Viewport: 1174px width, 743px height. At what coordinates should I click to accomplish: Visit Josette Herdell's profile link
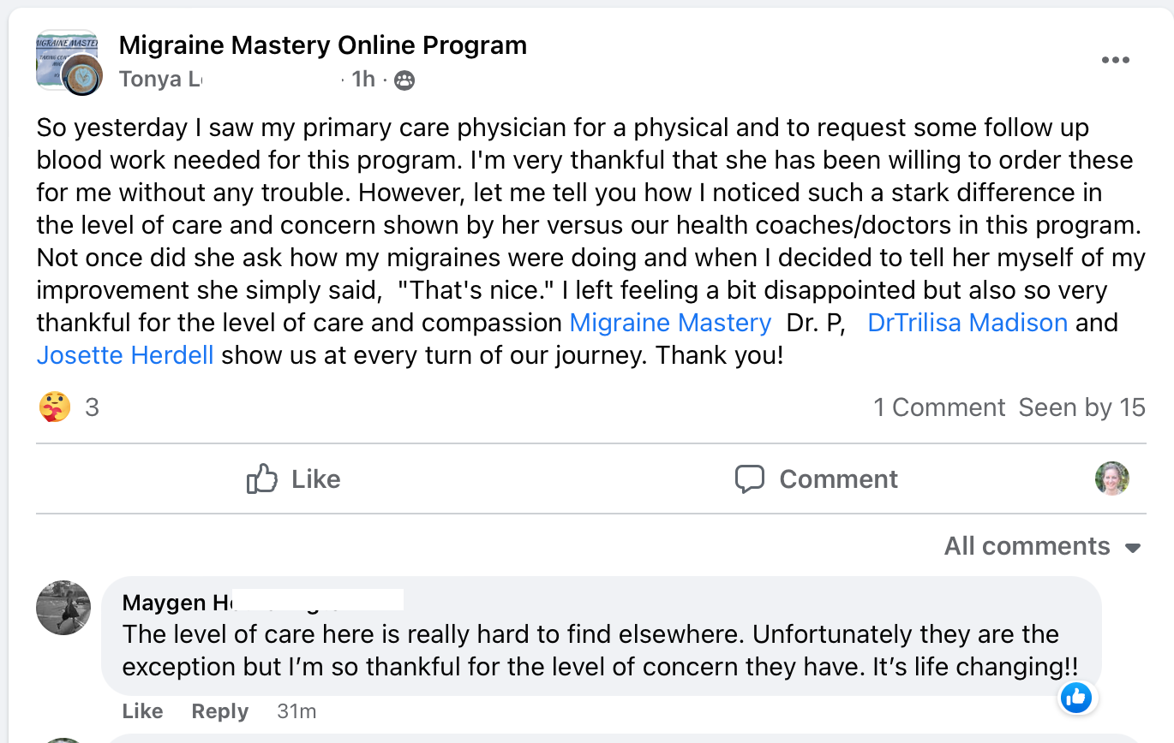125,354
